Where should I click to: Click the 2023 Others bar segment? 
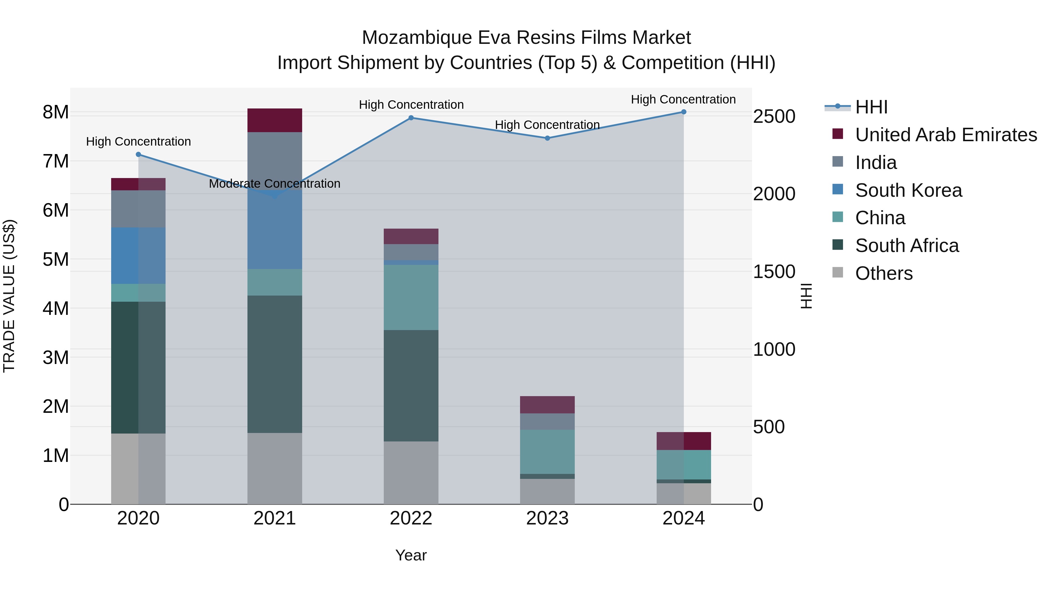(547, 491)
